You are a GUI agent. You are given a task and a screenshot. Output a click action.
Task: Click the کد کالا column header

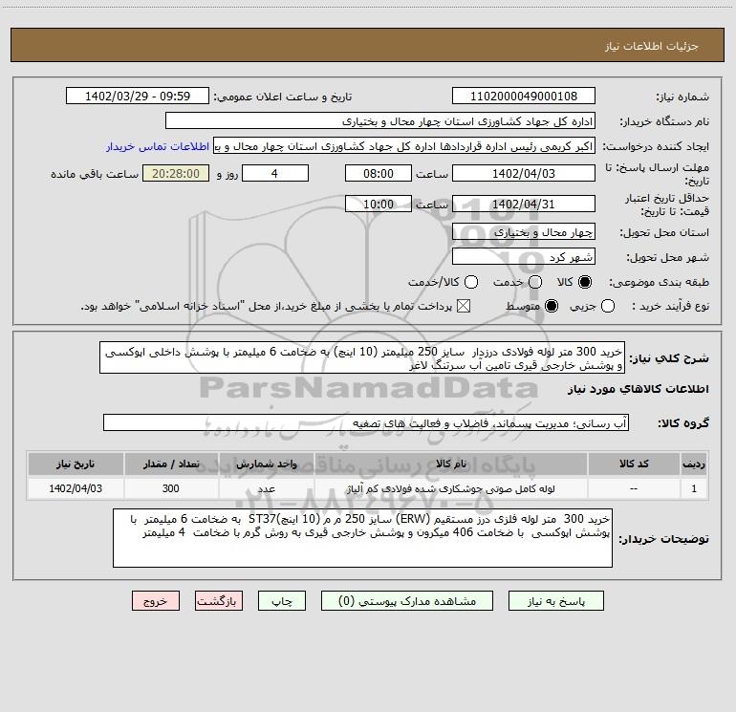[x=634, y=464]
